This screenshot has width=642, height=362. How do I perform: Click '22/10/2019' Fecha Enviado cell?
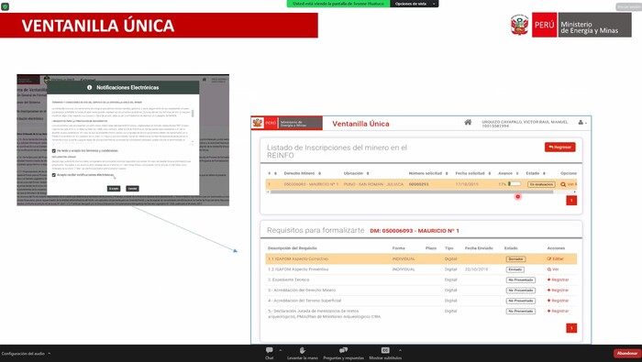(476, 269)
